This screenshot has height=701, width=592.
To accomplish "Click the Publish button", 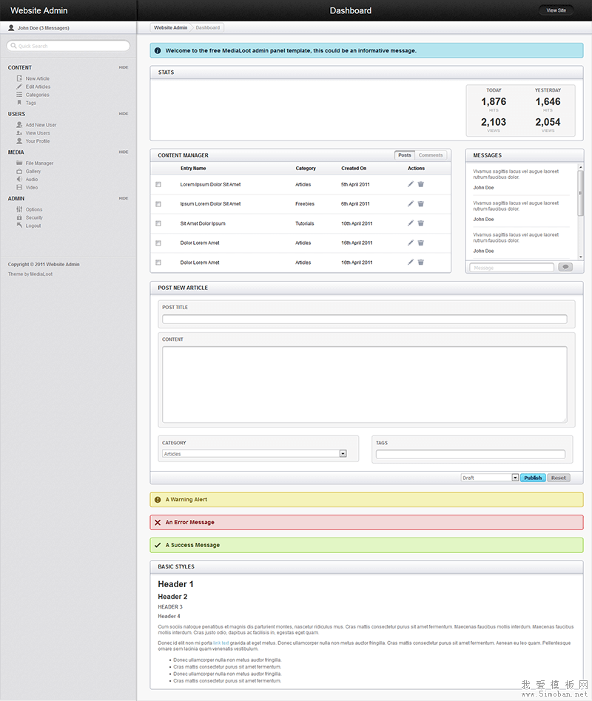I will pyautogui.click(x=533, y=478).
